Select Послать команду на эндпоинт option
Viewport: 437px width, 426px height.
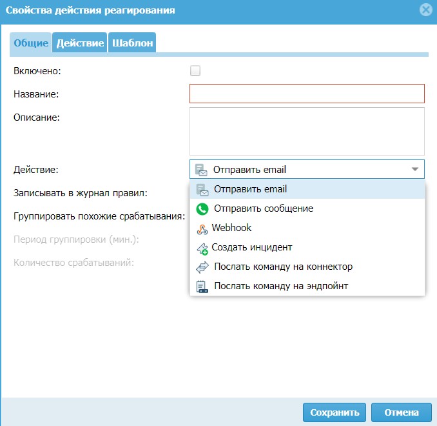click(281, 286)
